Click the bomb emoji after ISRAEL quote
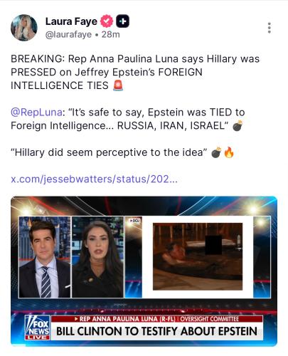Viewport: 288px width, 356px height. [x=238, y=125]
